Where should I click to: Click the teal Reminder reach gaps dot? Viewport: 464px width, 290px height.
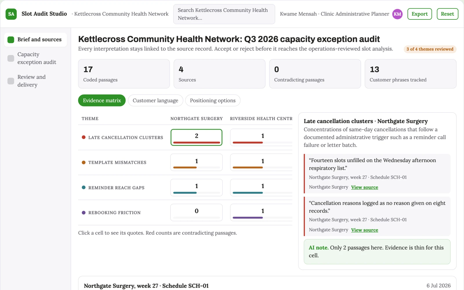point(84,187)
